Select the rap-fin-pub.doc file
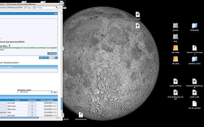Viewport: 204px width, 127px height. [x=194, y=104]
